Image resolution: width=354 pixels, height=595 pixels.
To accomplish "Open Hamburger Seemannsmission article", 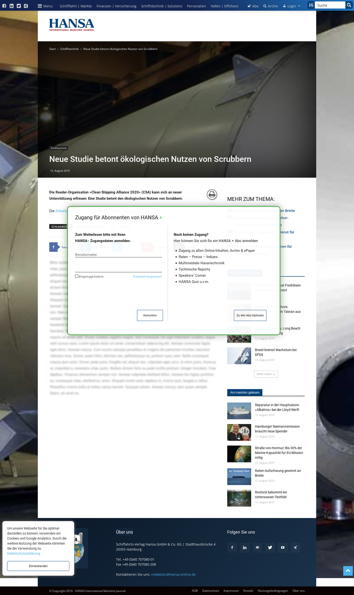I will pyautogui.click(x=277, y=429).
